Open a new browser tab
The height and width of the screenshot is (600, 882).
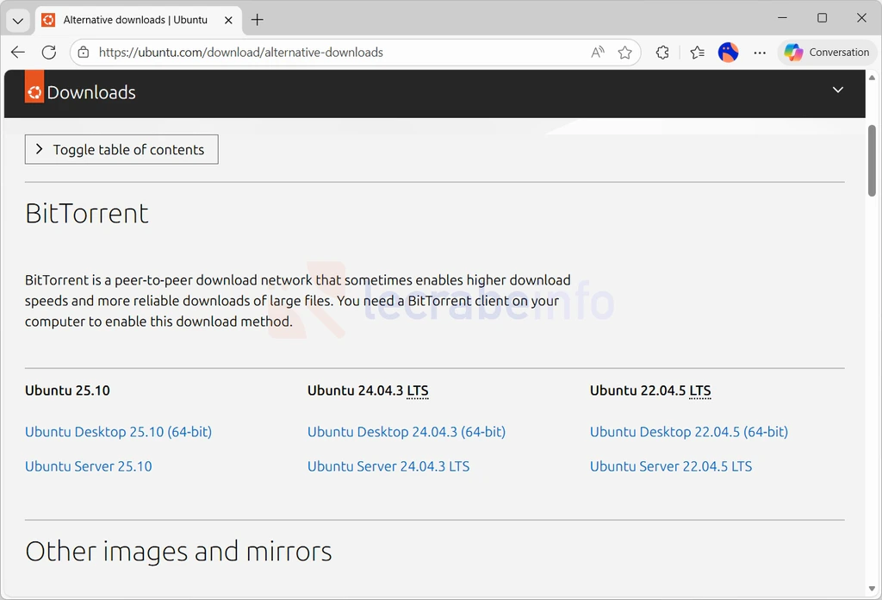[x=258, y=20]
